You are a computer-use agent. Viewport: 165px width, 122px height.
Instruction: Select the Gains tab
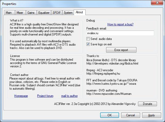[x=31, y=13]
